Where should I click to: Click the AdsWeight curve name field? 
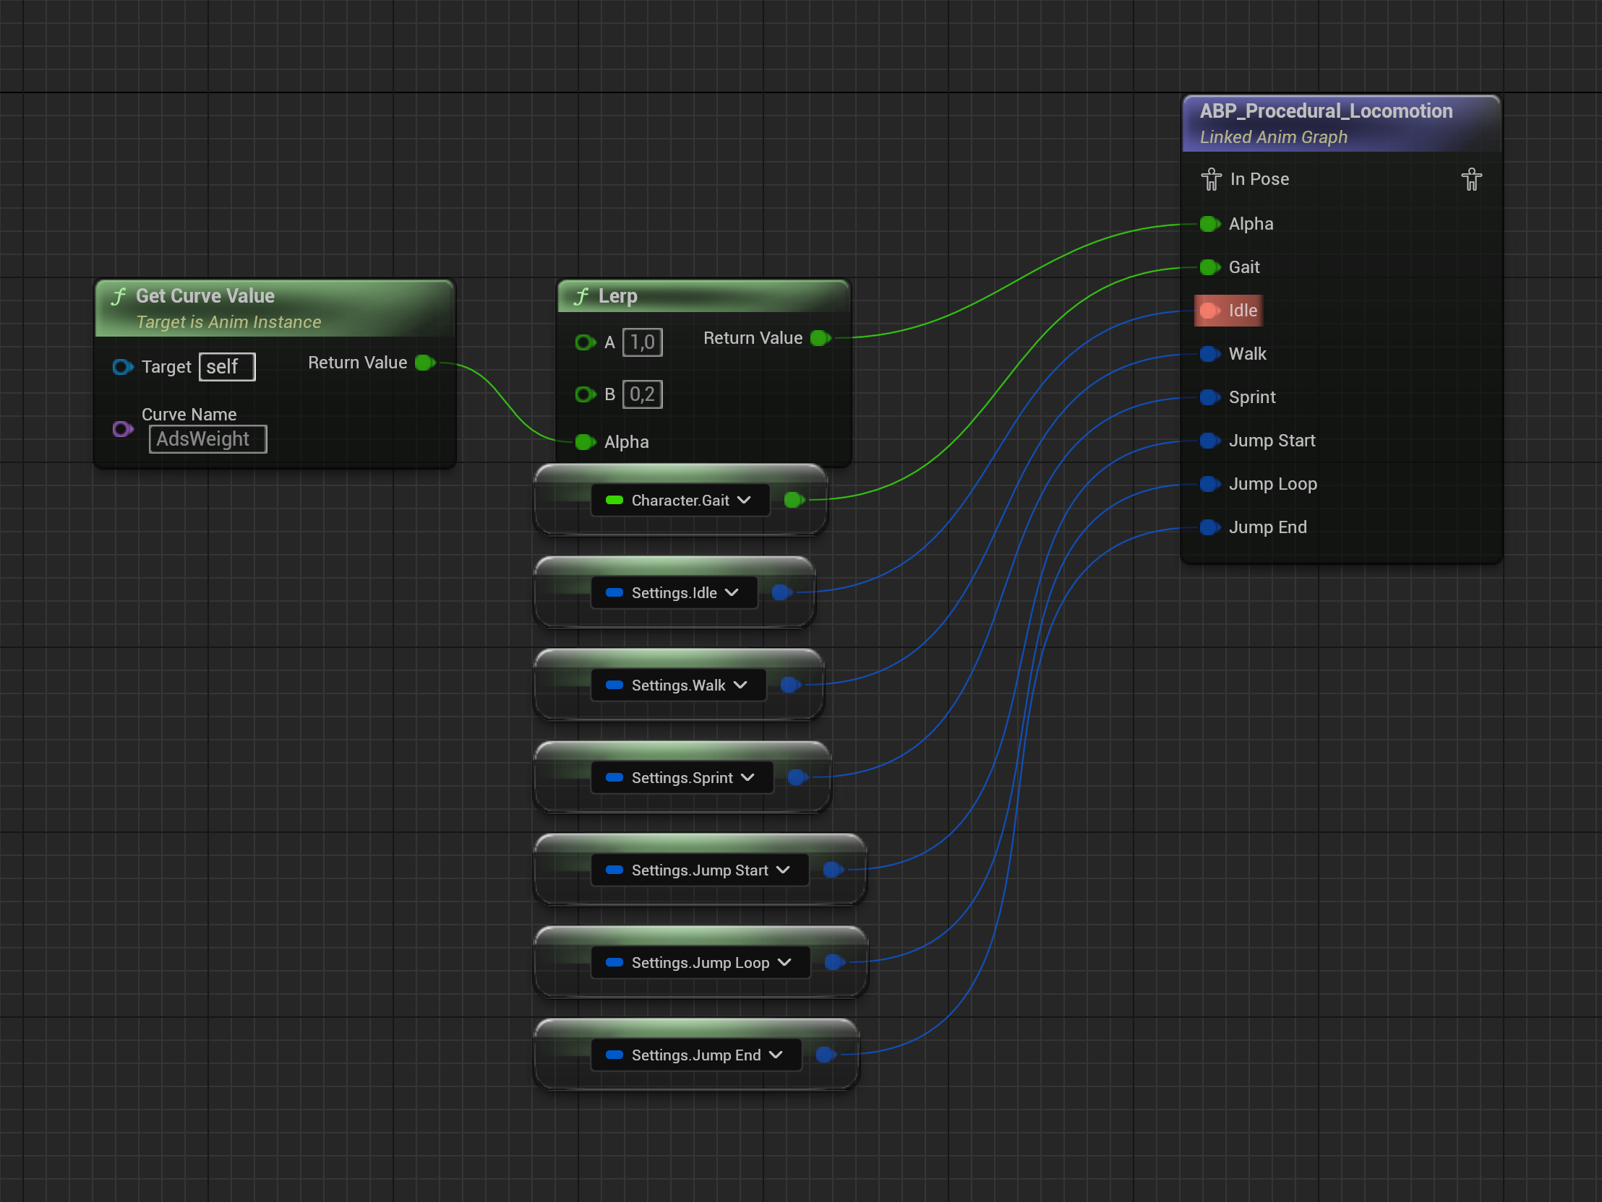(x=208, y=439)
